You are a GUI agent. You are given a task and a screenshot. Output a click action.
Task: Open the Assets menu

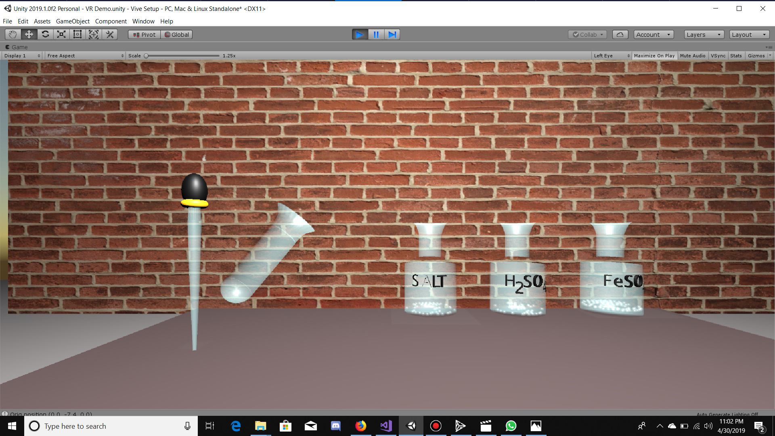click(x=42, y=21)
